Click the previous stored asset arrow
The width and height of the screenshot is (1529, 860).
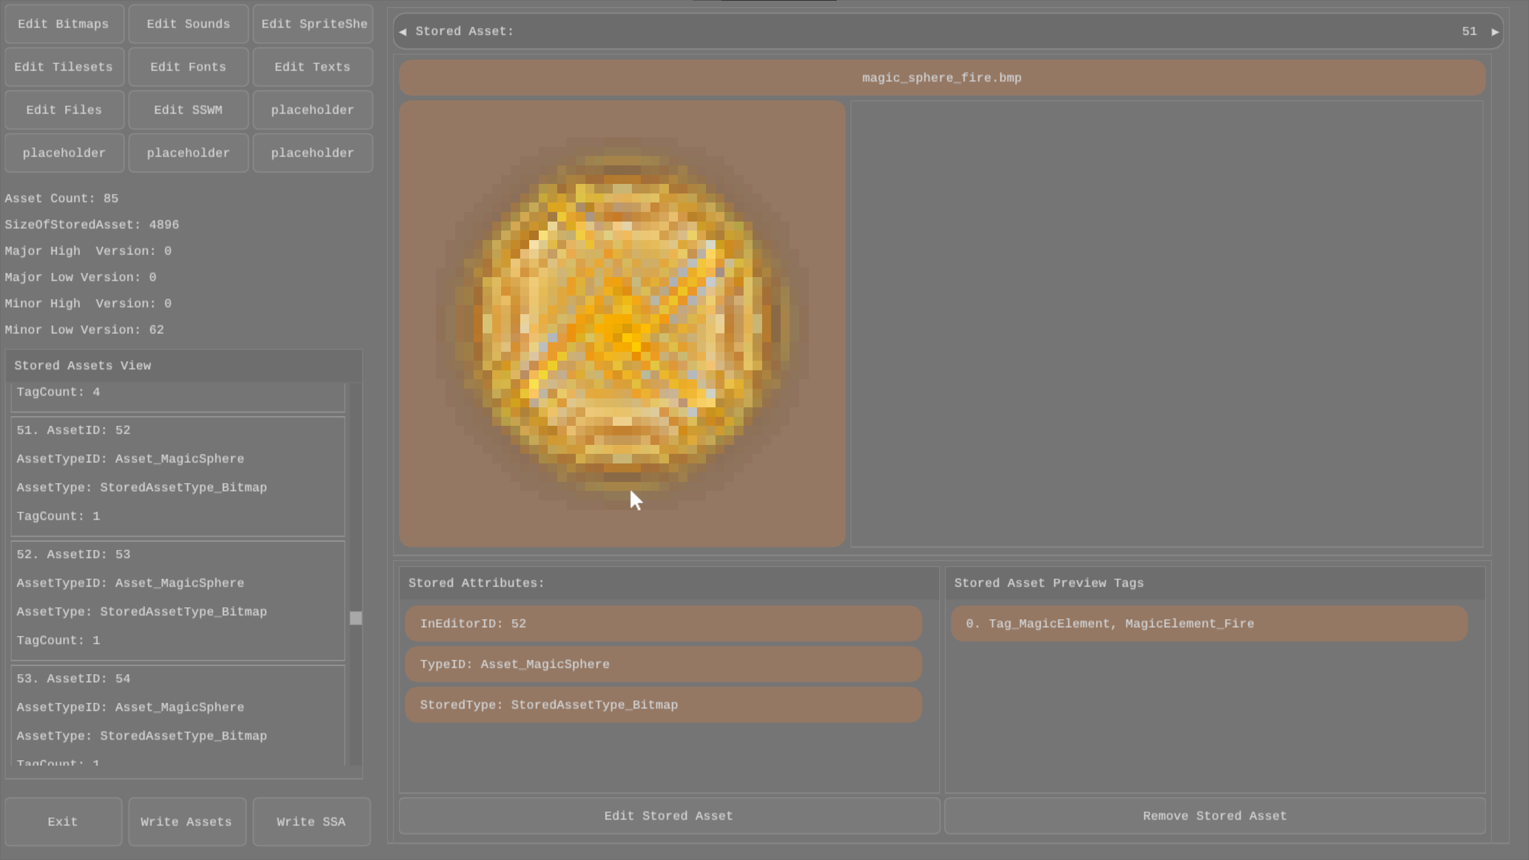pos(403,32)
